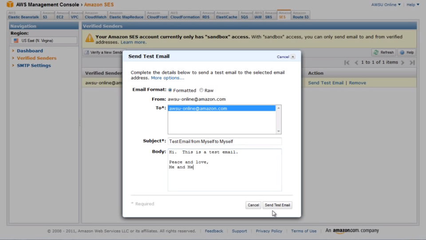Go to first page of items
Image resolution: width=426 pixels, height=240 pixels.
click(347, 63)
